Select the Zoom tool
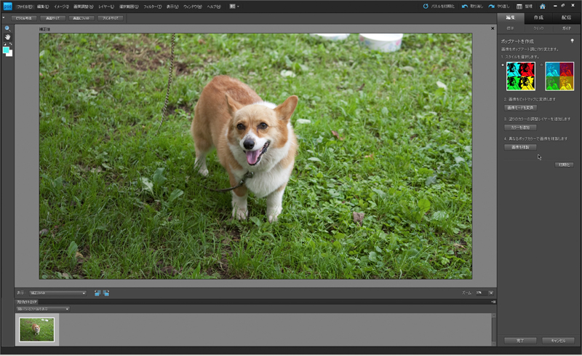The width and height of the screenshot is (582, 356). (x=7, y=28)
